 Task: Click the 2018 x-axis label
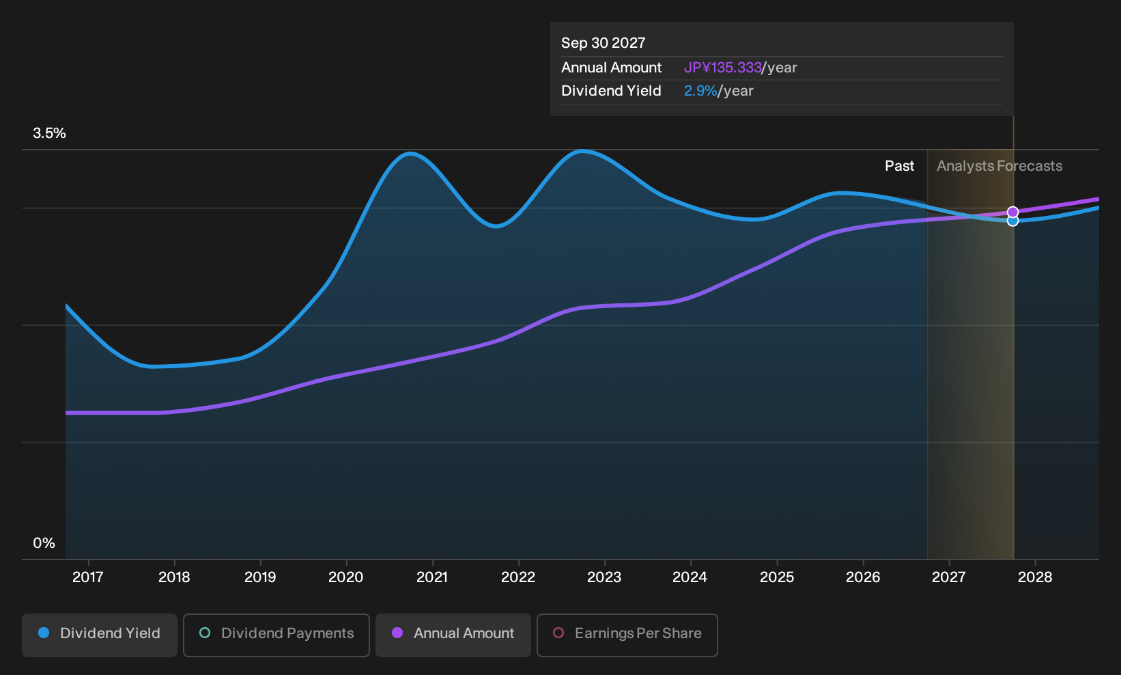[174, 577]
